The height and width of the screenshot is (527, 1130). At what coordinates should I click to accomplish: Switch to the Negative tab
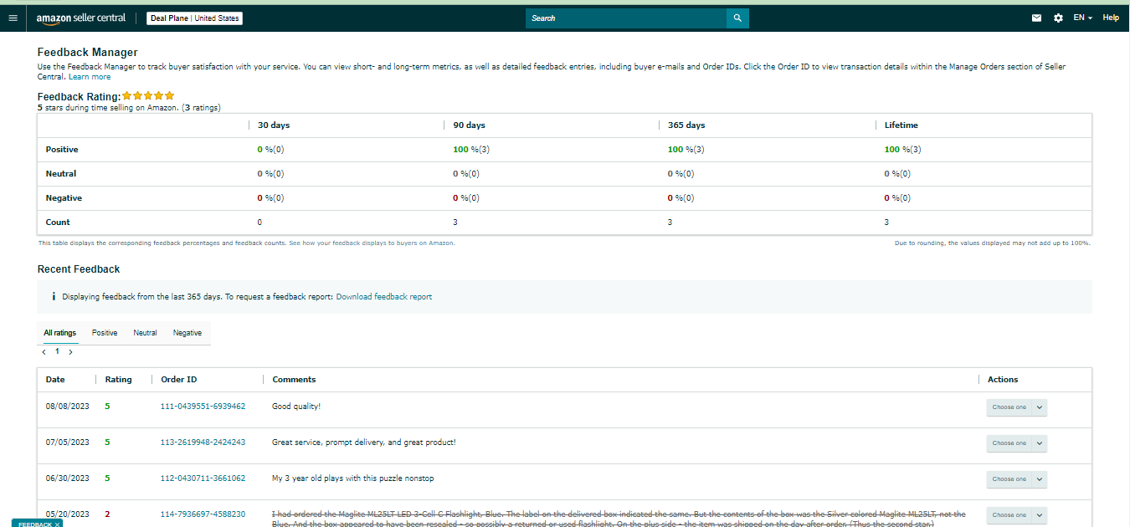tap(187, 333)
